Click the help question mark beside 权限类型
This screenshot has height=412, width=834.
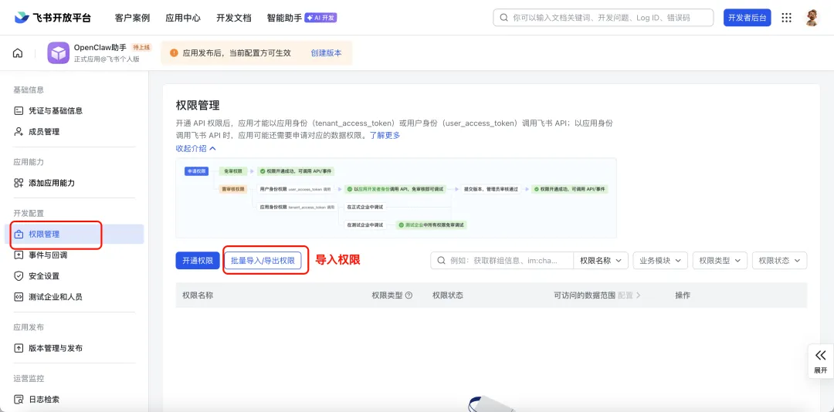pyautogui.click(x=409, y=295)
